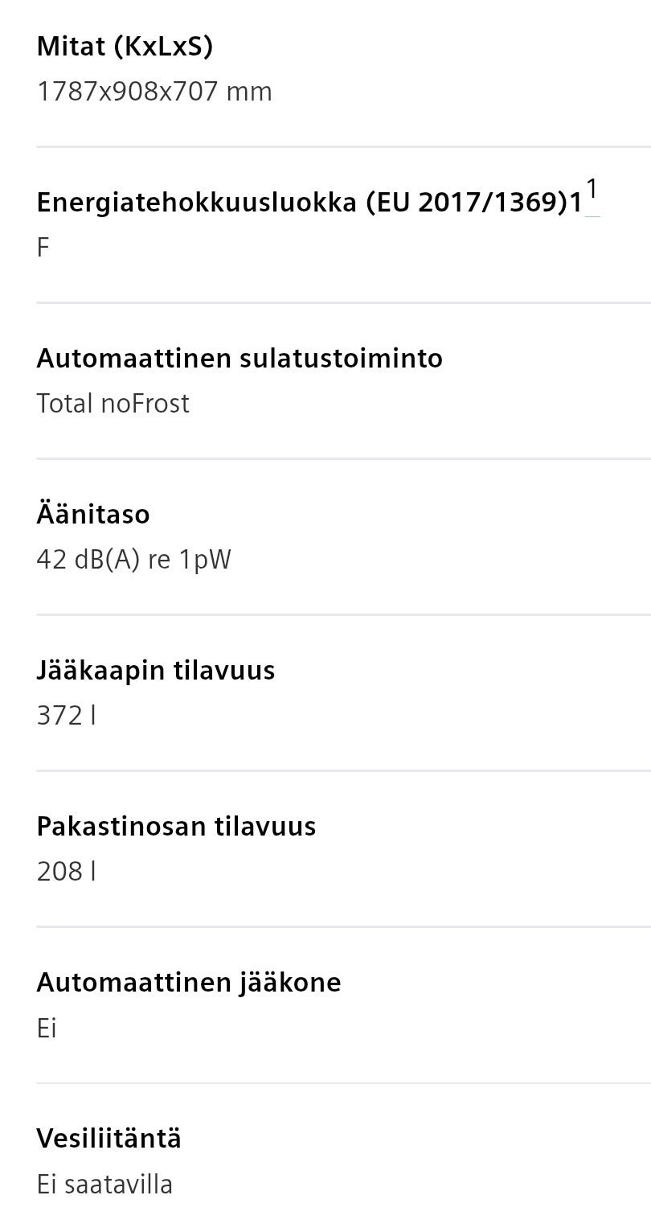
Task: Click the 1787x908x707 mm dimensions value
Action: click(x=154, y=92)
